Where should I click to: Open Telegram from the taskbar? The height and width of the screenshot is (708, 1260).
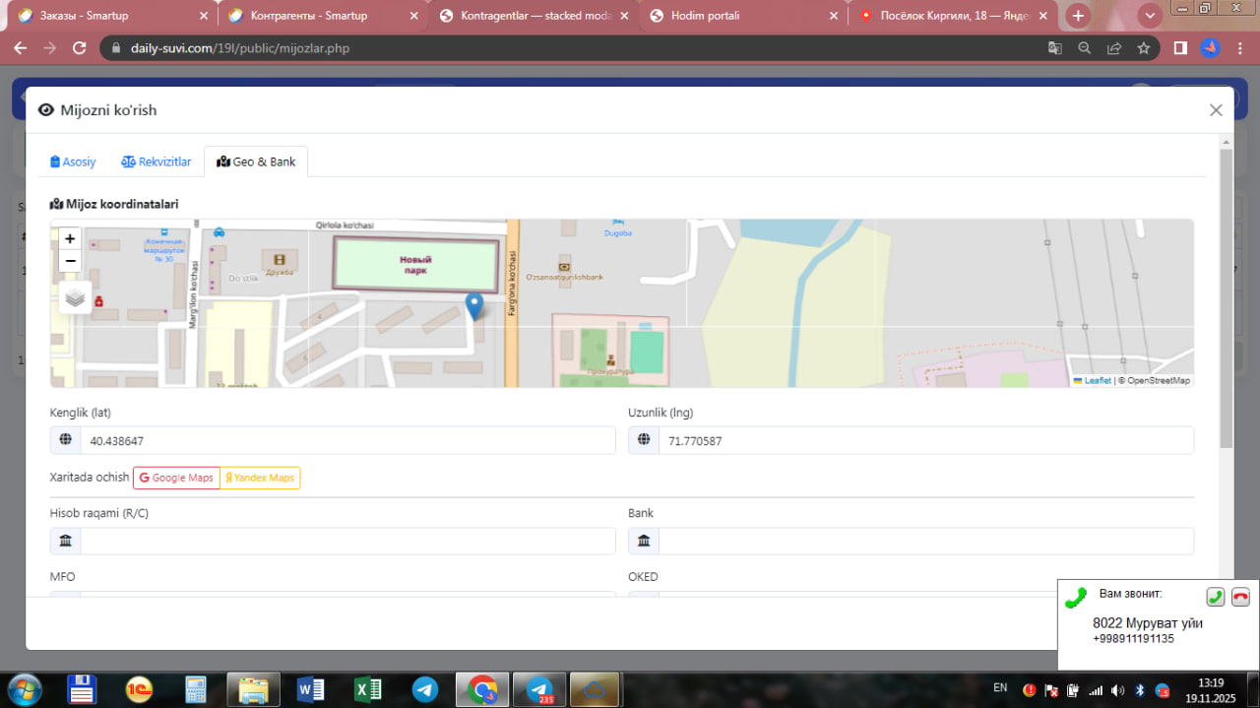(x=425, y=689)
